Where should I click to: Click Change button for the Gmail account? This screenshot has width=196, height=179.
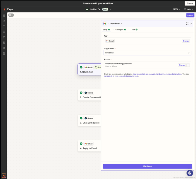click(182, 65)
